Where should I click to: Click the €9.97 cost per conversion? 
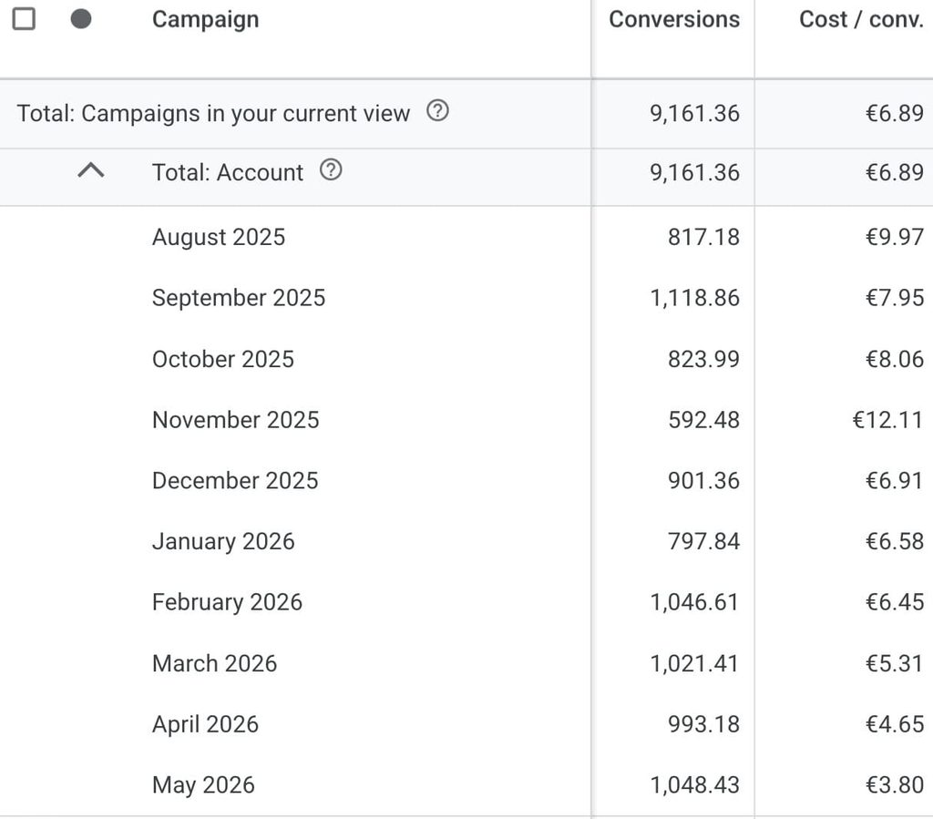(x=895, y=237)
